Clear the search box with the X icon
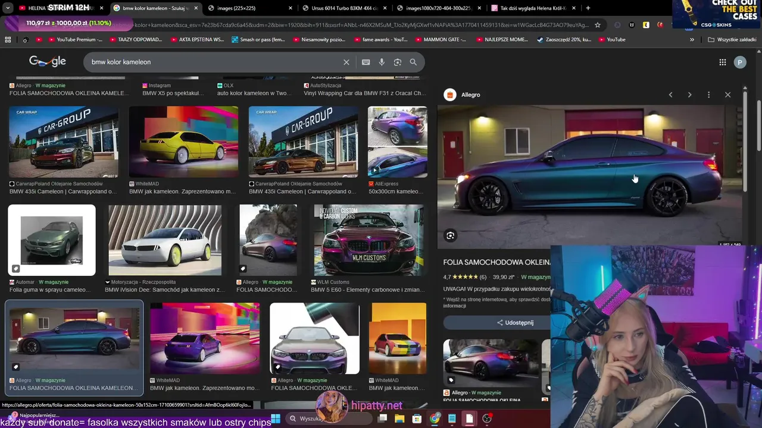762x428 pixels. click(x=346, y=62)
